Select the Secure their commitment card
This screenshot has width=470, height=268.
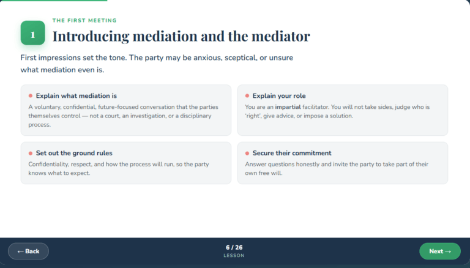343,163
